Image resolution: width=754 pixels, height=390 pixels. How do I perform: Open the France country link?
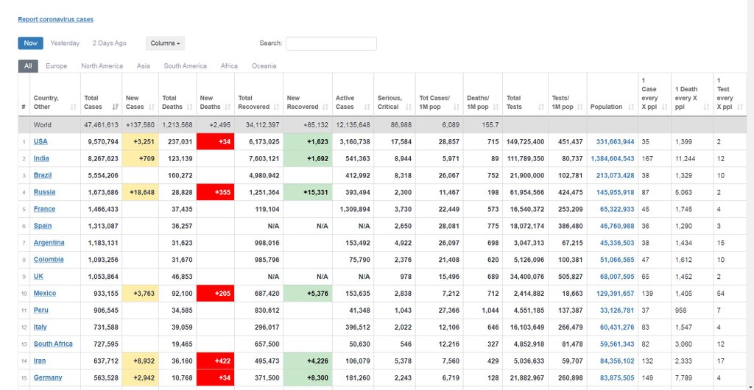coord(44,209)
